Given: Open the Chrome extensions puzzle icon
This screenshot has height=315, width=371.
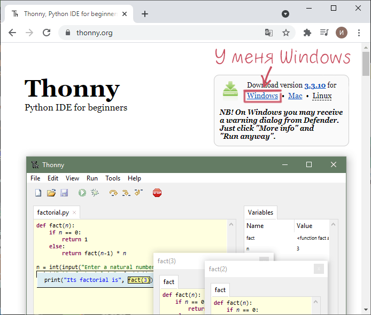Looking at the screenshot, I should coord(307,33).
